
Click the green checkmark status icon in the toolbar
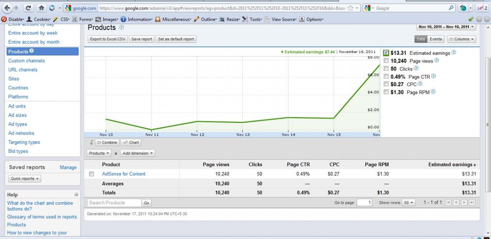pos(471,19)
